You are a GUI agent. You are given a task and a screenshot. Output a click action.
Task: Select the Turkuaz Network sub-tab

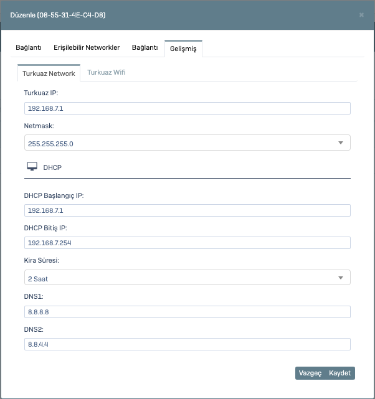[x=49, y=73]
